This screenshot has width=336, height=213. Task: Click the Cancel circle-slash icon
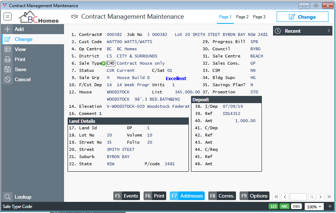[x=8, y=79]
